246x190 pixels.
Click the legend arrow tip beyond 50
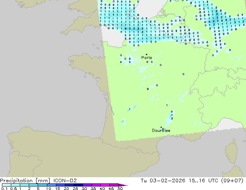coord(123,185)
